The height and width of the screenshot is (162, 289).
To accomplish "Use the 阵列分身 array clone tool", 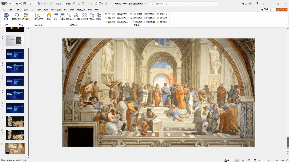I will click(x=162, y=14).
